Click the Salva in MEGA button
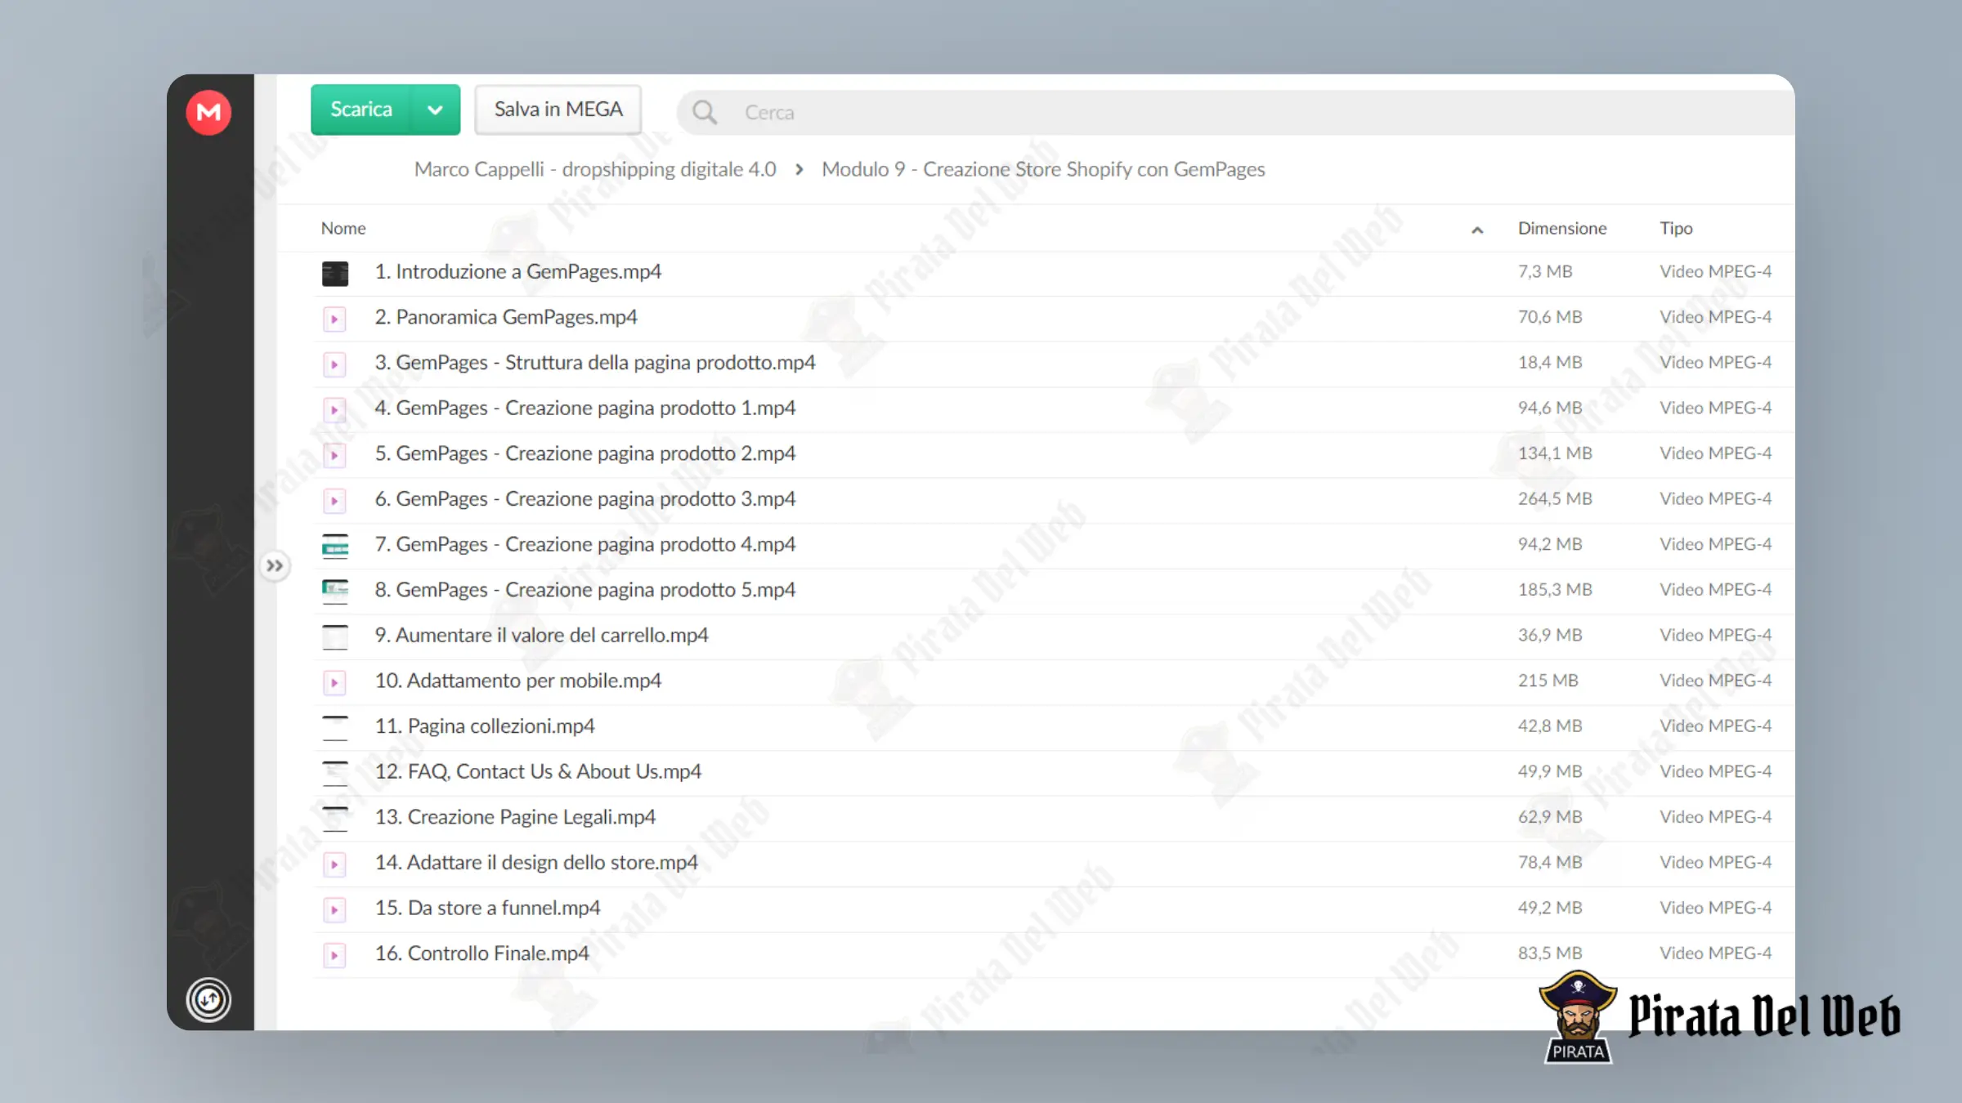 click(558, 109)
